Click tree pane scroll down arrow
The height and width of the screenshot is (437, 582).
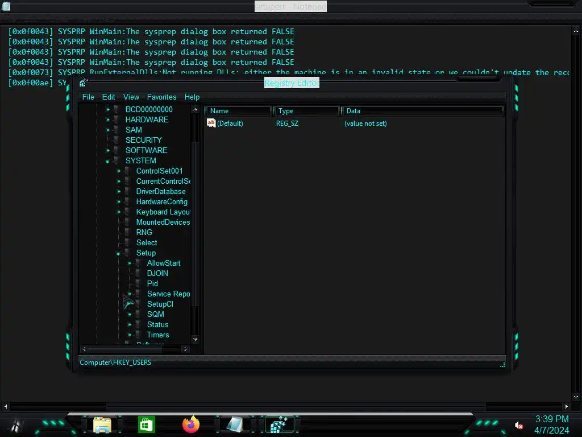195,339
